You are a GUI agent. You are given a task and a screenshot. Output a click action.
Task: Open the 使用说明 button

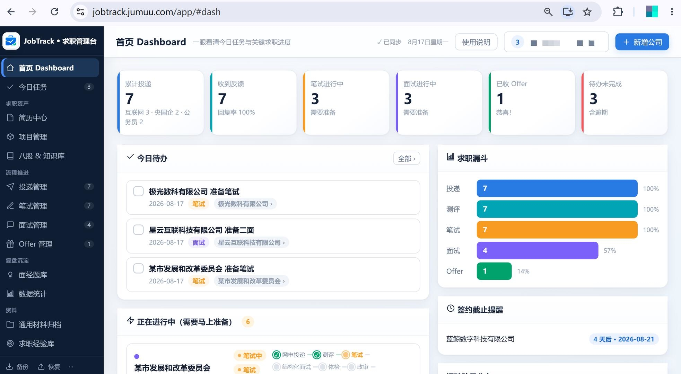point(476,42)
